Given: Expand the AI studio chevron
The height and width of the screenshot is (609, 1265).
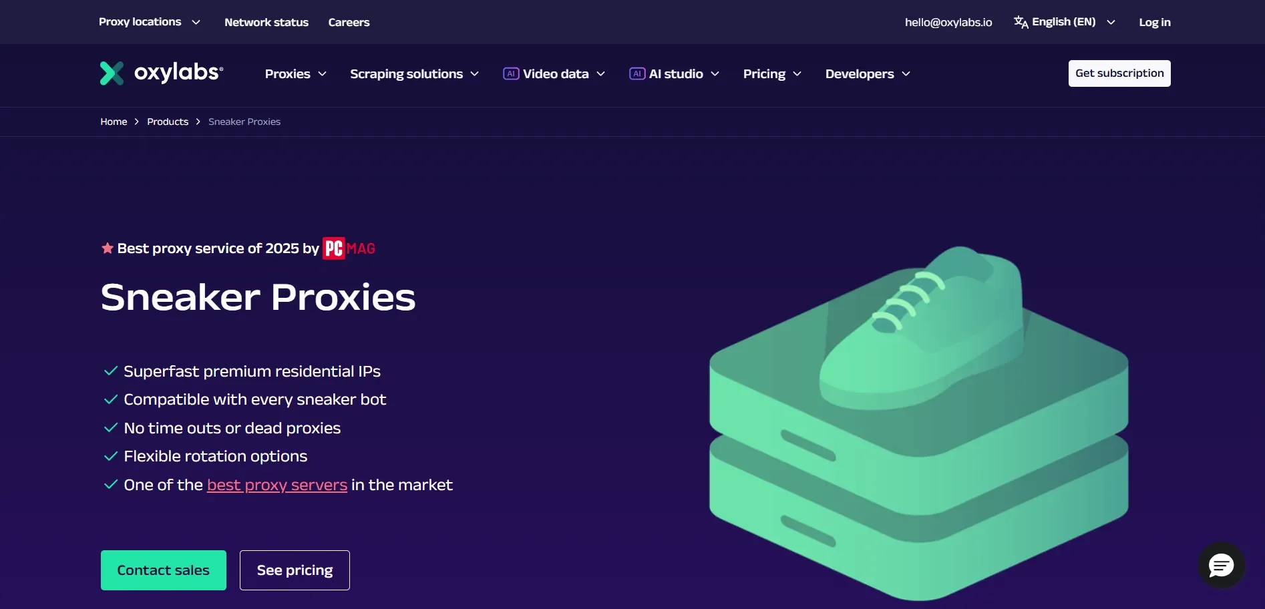Looking at the screenshot, I should coord(715,73).
